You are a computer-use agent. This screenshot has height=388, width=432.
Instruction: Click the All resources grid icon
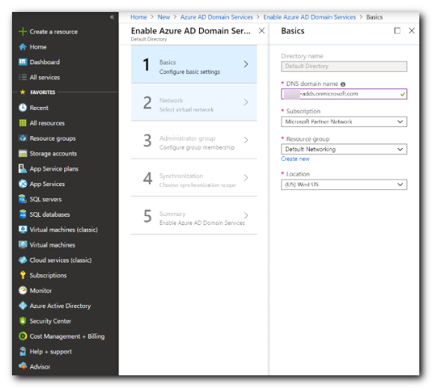click(x=22, y=123)
